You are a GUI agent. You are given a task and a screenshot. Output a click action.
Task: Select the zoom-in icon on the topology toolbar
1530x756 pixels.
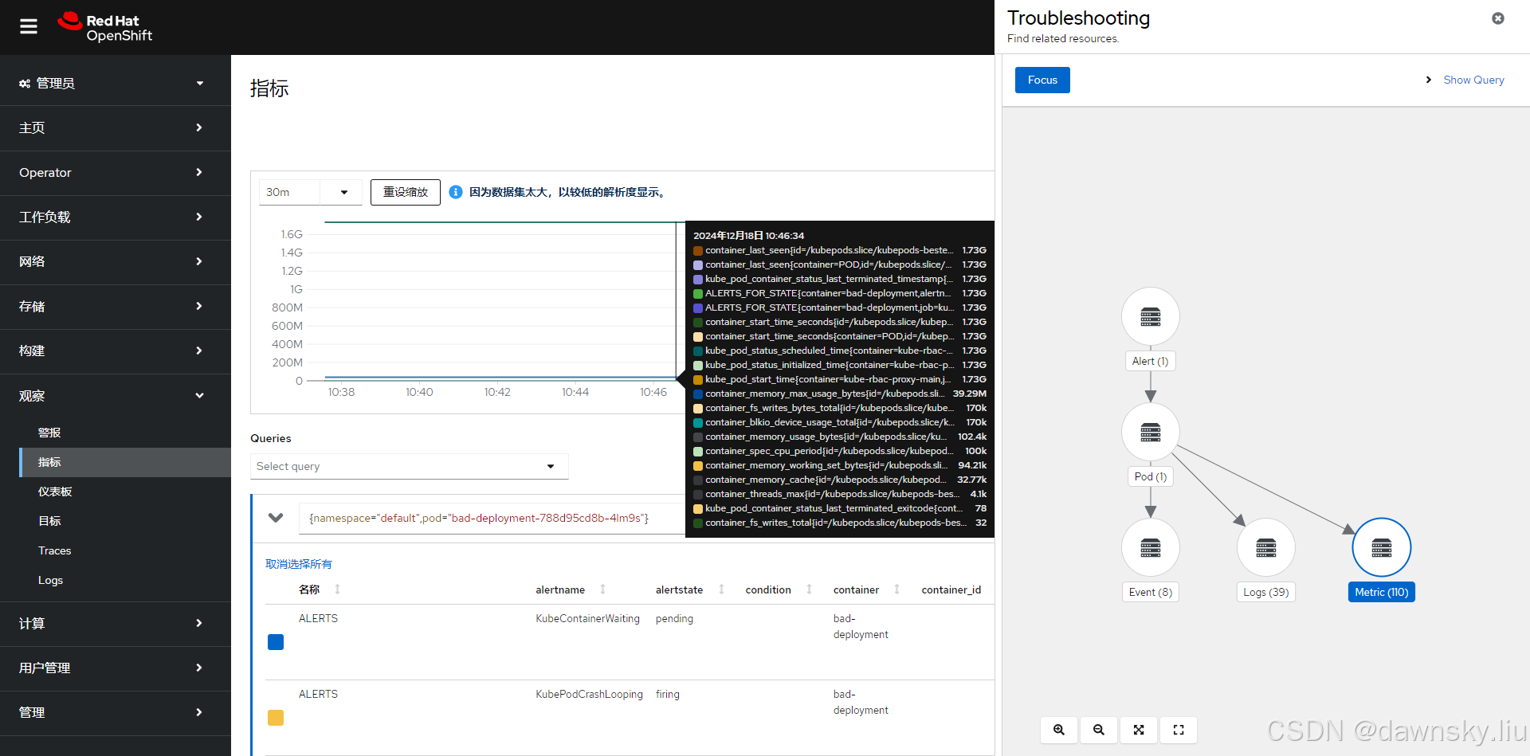(1058, 730)
